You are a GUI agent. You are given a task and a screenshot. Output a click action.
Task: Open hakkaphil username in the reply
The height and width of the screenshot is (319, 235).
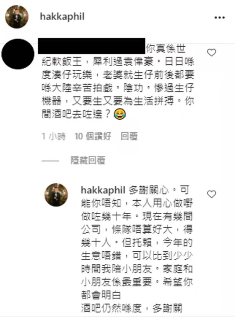point(103,190)
